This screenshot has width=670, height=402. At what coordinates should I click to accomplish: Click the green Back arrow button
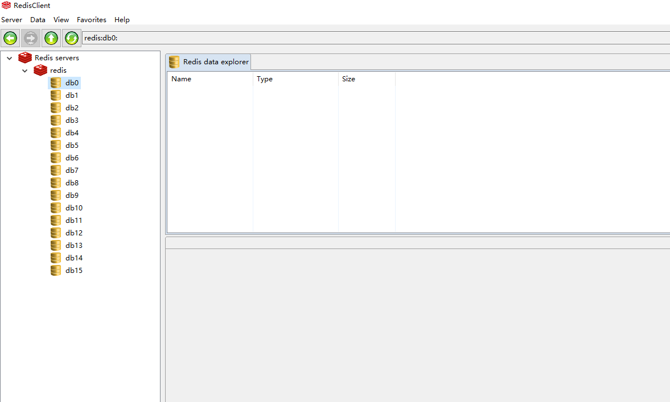click(x=10, y=38)
